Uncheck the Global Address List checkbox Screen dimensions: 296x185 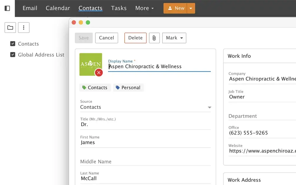tap(13, 55)
